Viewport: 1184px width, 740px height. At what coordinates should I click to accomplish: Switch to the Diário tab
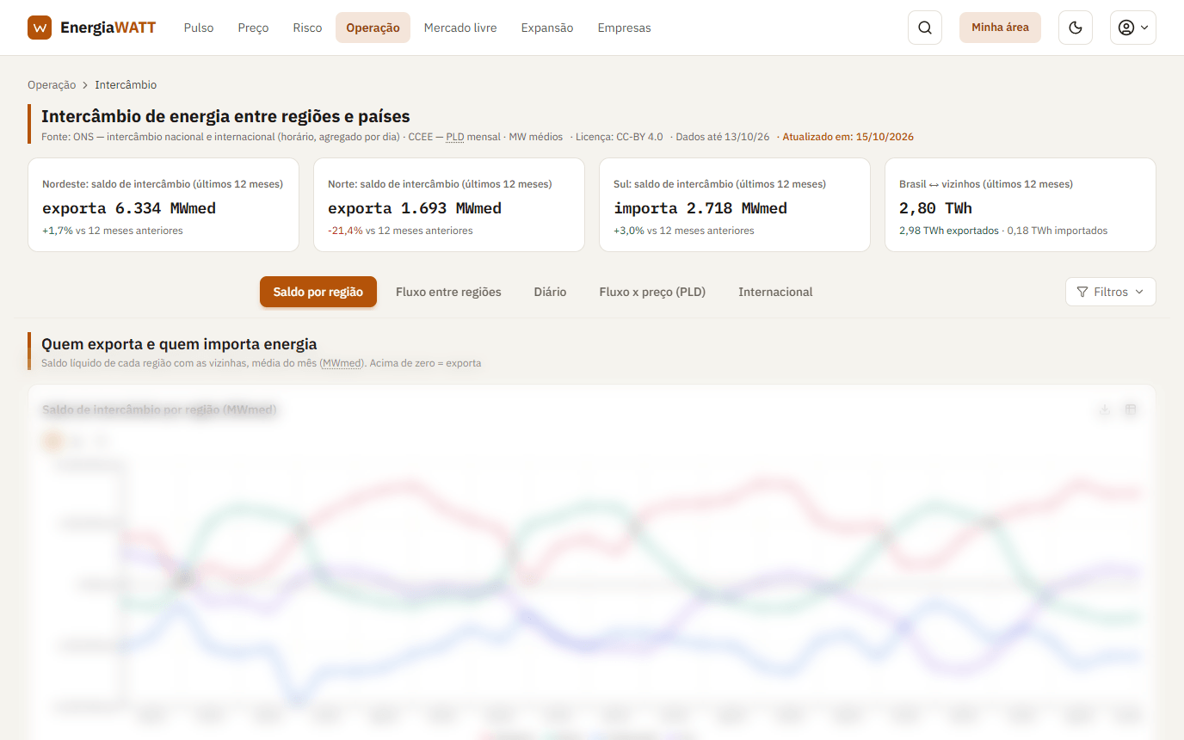point(550,292)
